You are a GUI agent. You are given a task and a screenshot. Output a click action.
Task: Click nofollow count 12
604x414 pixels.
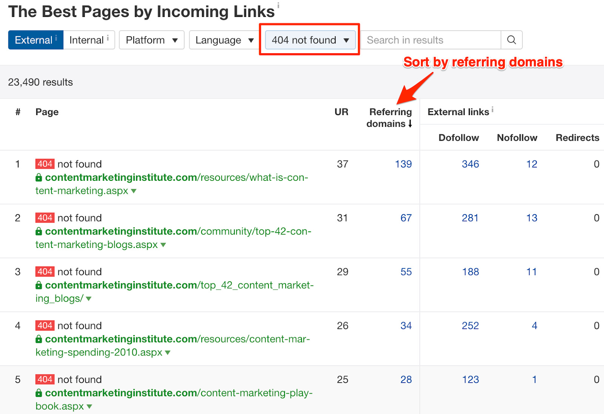coord(532,164)
